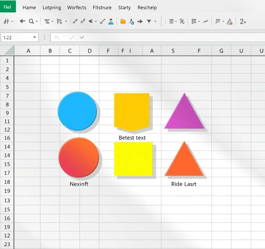The image size is (265, 249).
Task: Select the blue circle shape
Action: pyautogui.click(x=77, y=111)
